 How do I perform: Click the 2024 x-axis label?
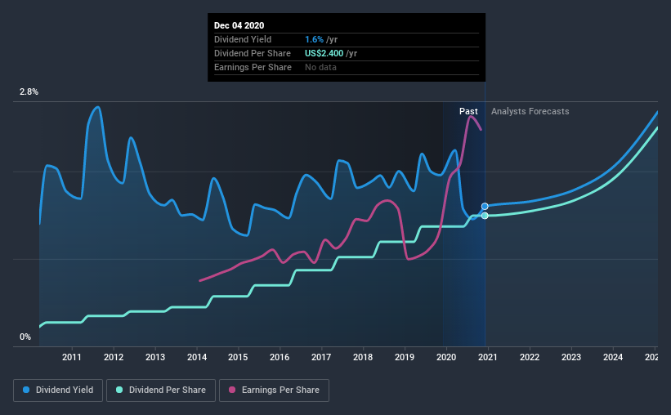pyautogui.click(x=613, y=357)
